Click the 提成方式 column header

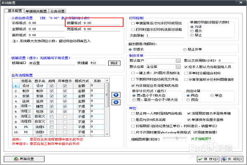point(82,81)
